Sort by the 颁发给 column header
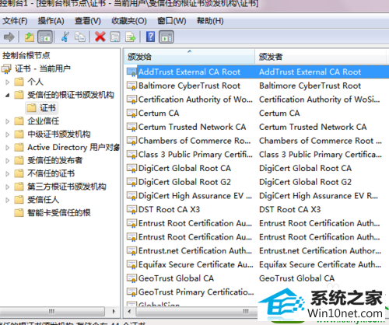The image size is (389, 325). tap(190, 57)
